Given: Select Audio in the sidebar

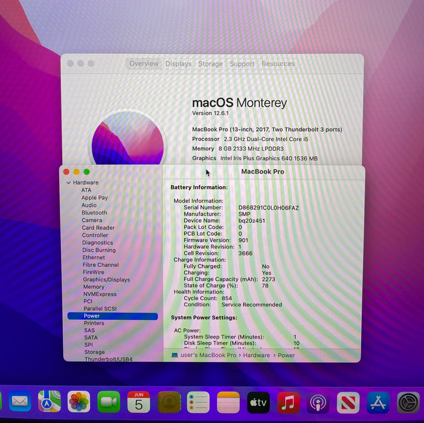Looking at the screenshot, I should (x=89, y=205).
